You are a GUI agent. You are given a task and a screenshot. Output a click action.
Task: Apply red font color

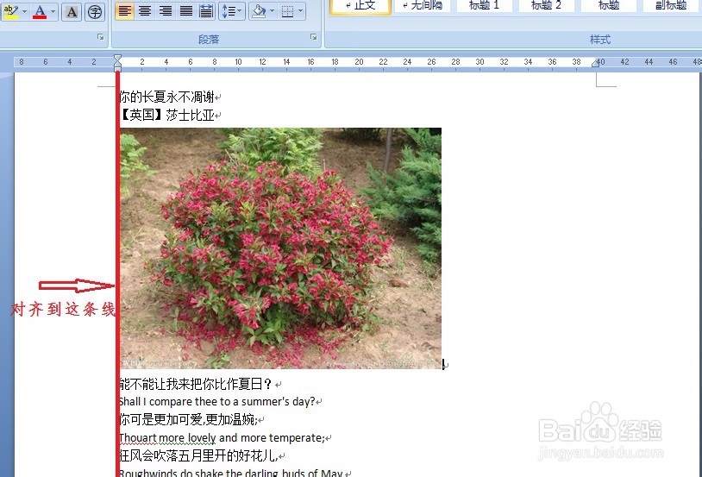(40, 11)
